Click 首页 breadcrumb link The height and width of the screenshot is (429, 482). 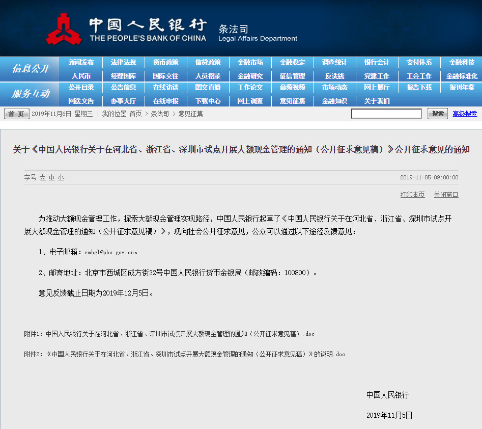click(135, 114)
